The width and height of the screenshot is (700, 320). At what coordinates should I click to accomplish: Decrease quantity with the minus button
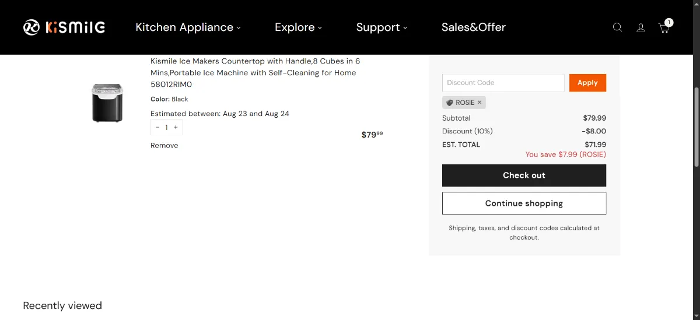(157, 127)
